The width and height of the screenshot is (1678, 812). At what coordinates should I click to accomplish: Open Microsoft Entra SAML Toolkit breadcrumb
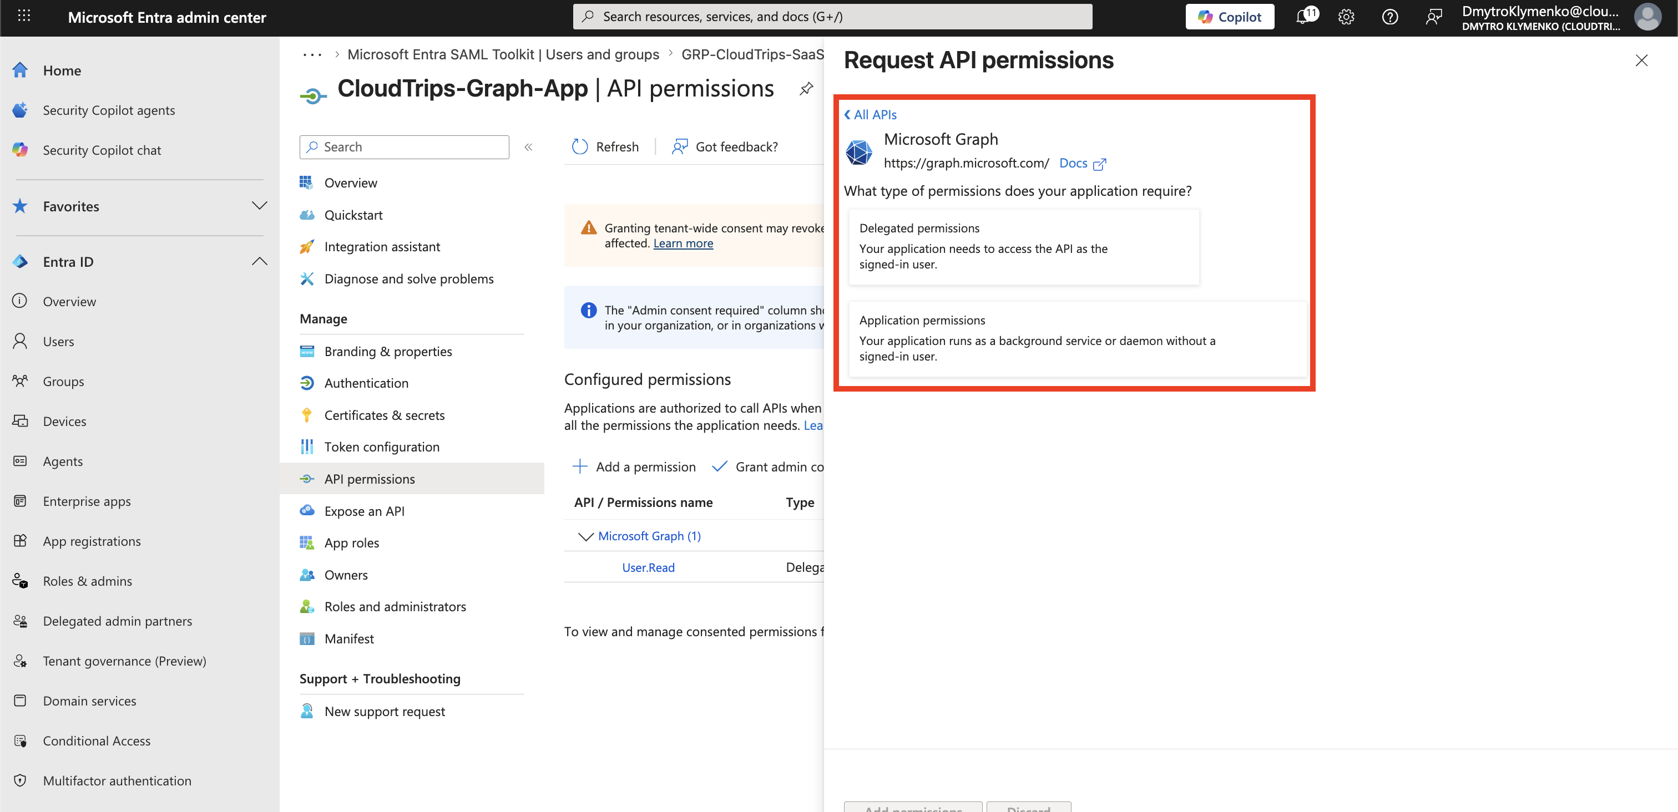click(503, 55)
